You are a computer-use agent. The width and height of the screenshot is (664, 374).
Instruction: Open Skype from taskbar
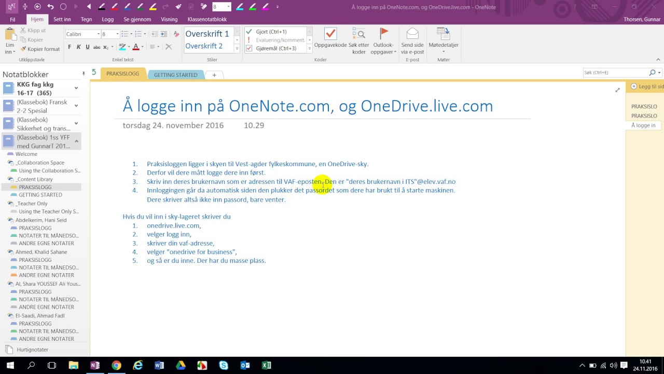pyautogui.click(x=224, y=365)
